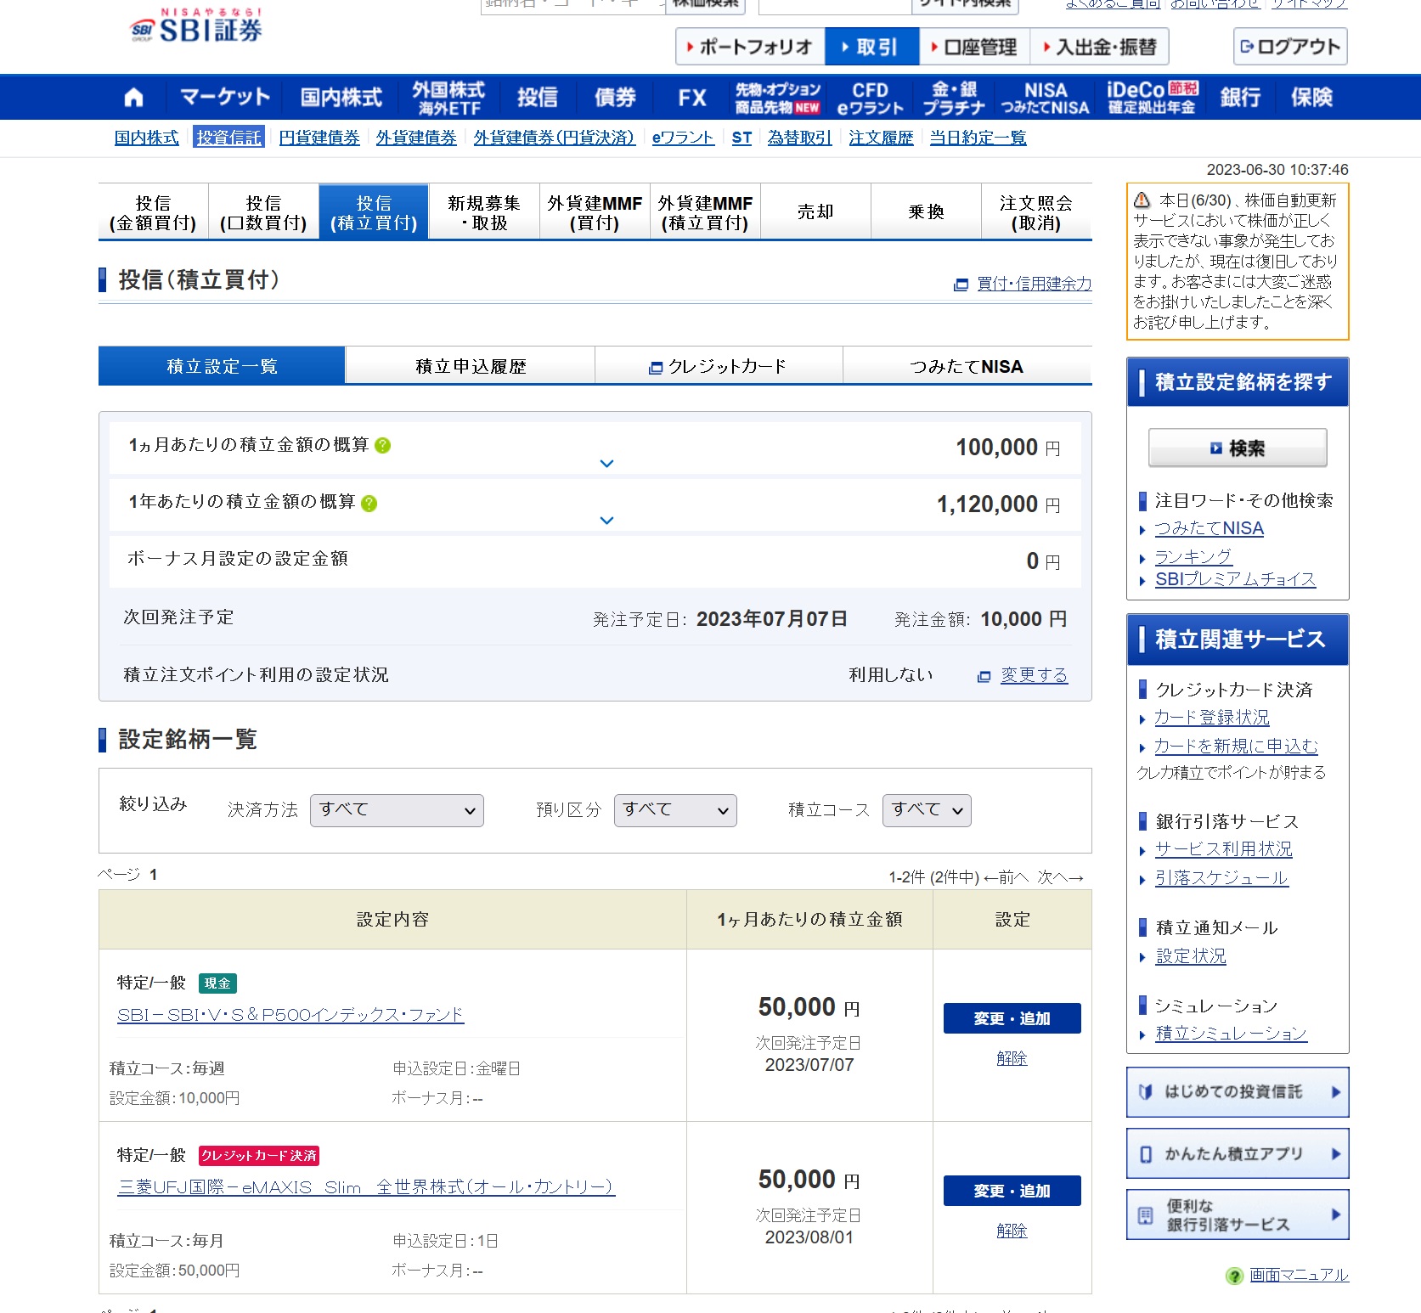This screenshot has width=1421, height=1313.
Task: Click the かんたん積立アプリ phone icon
Action: [1146, 1154]
